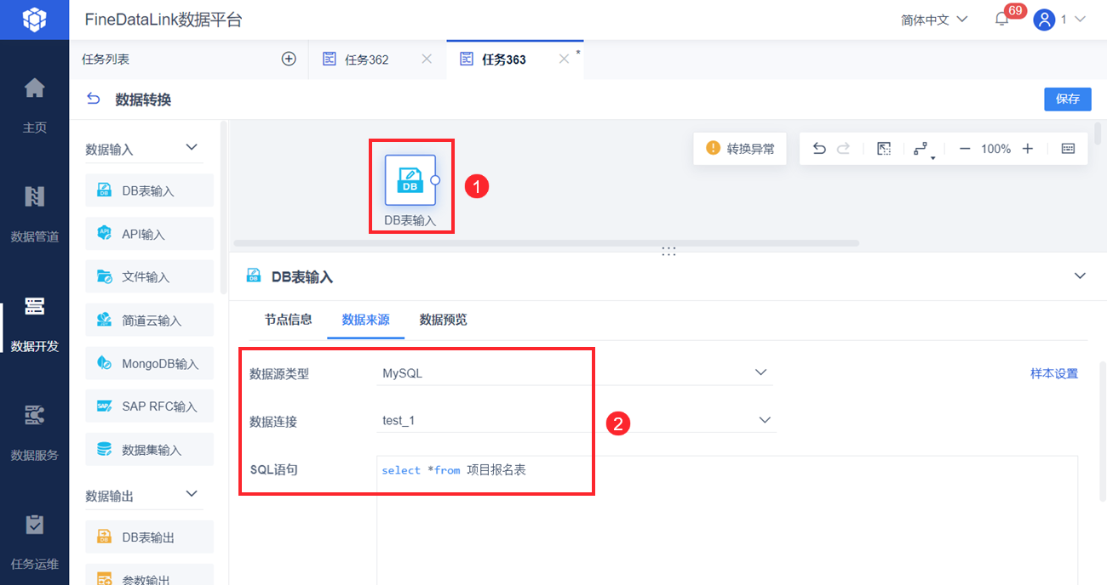Select DB表输入 in the operator list
The image size is (1107, 585).
pyautogui.click(x=149, y=190)
